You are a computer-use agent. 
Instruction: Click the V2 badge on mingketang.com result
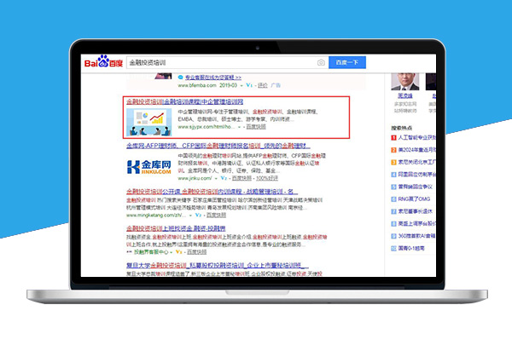[198, 215]
